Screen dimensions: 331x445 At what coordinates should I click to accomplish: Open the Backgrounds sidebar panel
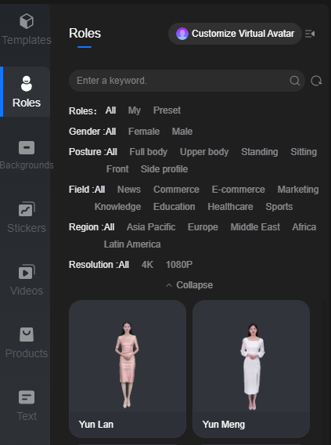(x=27, y=155)
